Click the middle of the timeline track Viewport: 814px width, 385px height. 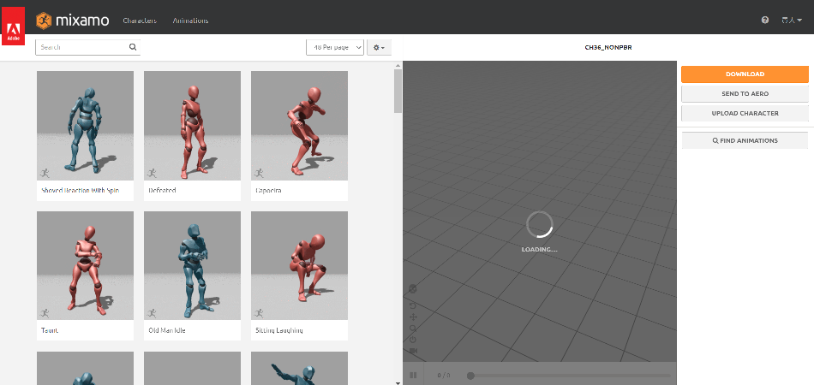[x=571, y=376]
